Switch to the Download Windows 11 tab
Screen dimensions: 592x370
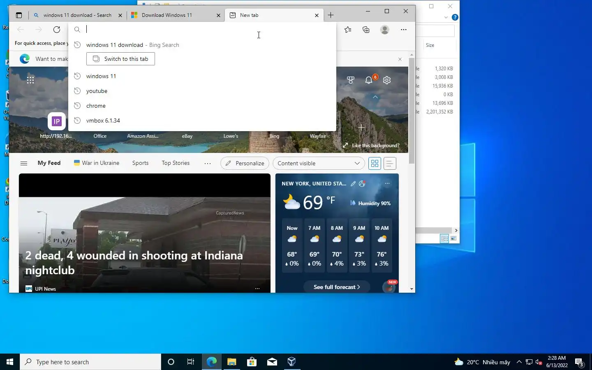pyautogui.click(x=176, y=15)
